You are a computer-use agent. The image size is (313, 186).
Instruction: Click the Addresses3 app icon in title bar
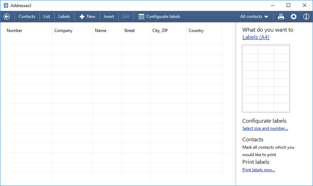pyautogui.click(x=6, y=5)
